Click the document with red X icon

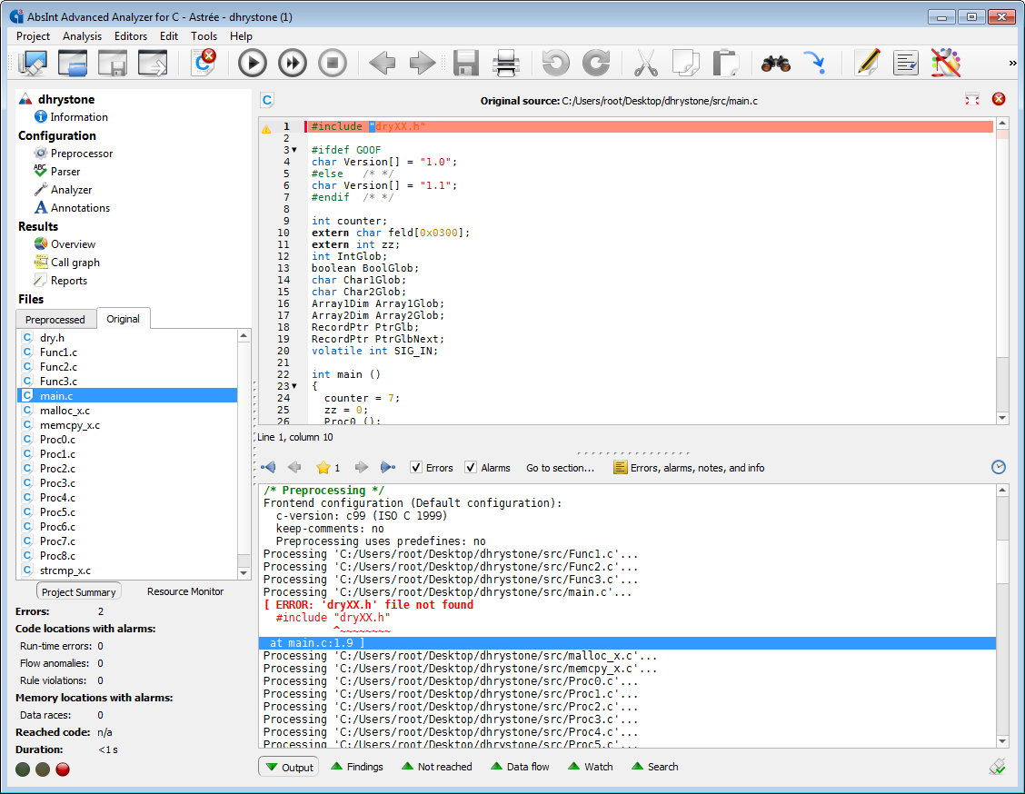point(204,62)
